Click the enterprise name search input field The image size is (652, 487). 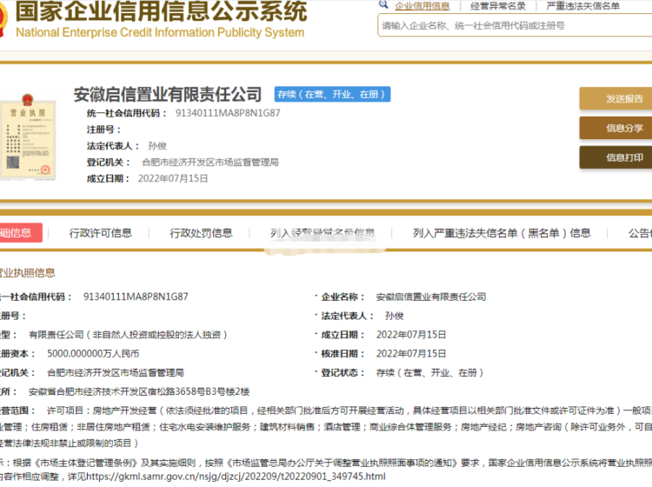click(513, 26)
